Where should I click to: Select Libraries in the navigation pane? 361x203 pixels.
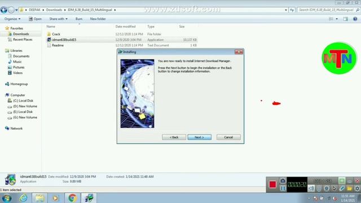[x=16, y=50]
